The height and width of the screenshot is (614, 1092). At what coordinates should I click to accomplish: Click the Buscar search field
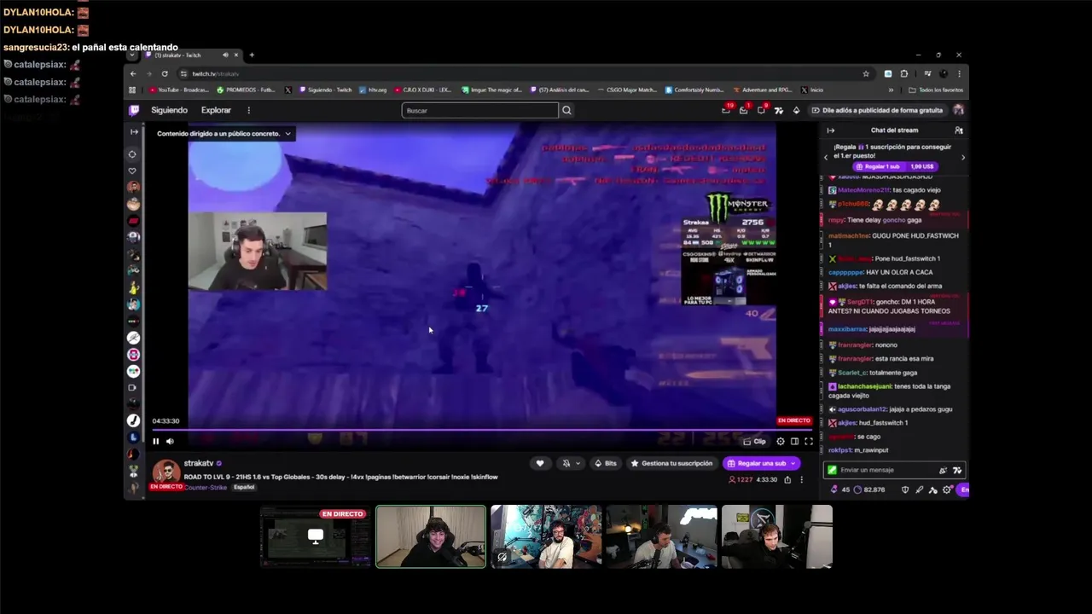479,110
